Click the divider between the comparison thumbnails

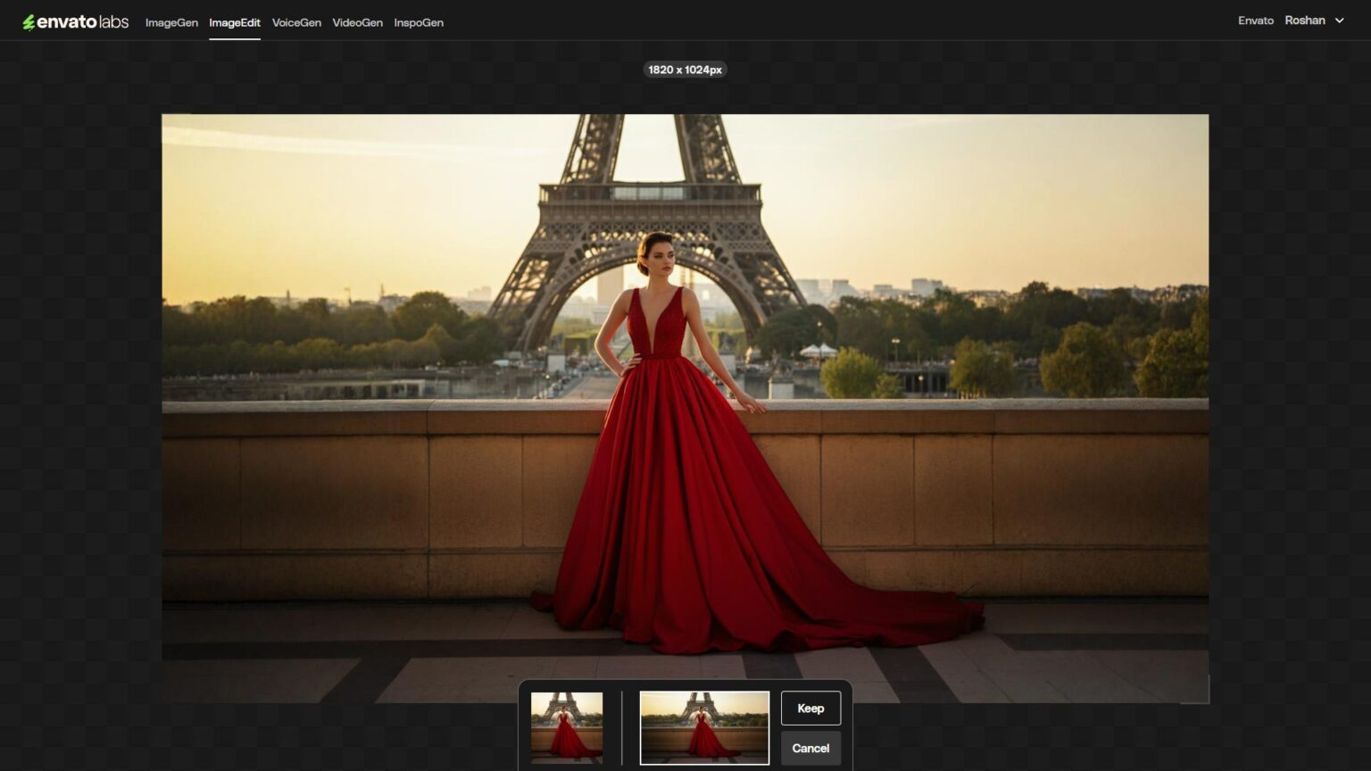622,727
